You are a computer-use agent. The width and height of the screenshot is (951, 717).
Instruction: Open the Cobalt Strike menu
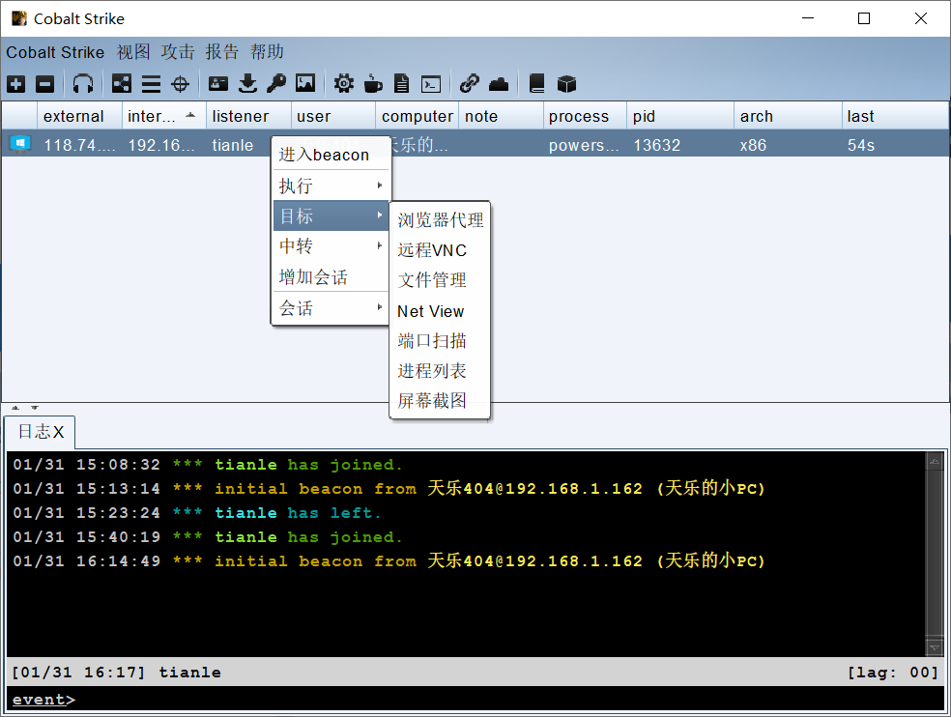point(55,52)
